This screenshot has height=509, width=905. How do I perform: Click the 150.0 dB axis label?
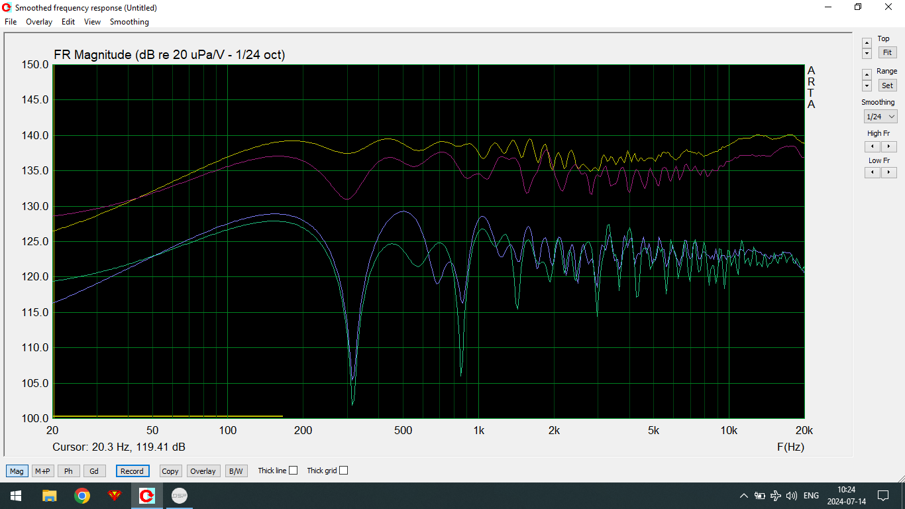pyautogui.click(x=35, y=65)
